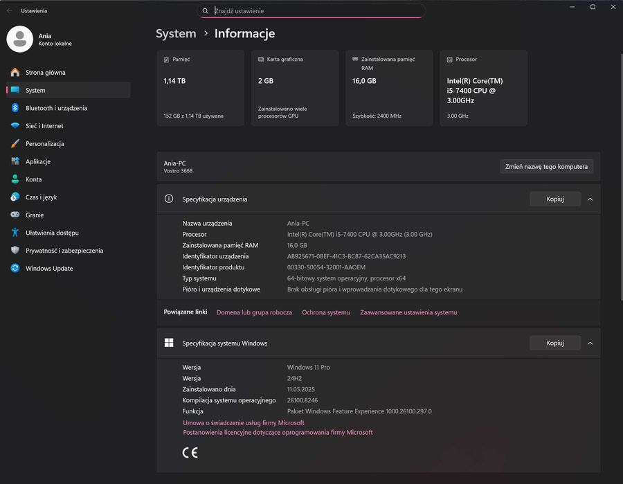Open the Zaawansowane ustawienia systemu link
Viewport: 623px width, 484px height.
tap(408, 312)
